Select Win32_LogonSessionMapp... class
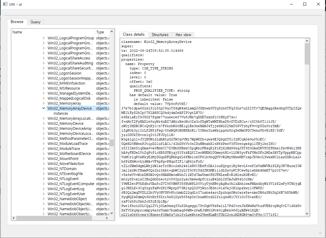Screen dimensions: 326x238 70,78
